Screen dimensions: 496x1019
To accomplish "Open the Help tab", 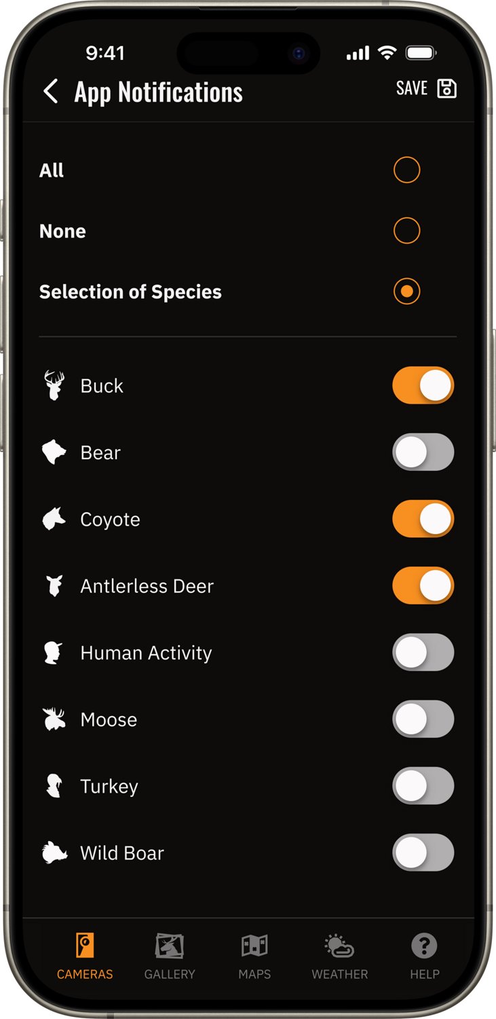I will (x=425, y=956).
